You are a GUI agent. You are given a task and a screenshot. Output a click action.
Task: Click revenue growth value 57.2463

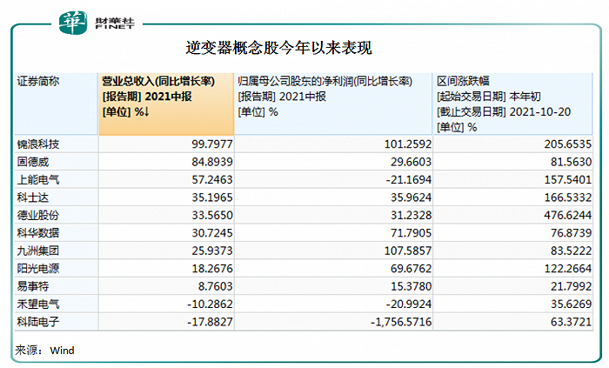tap(212, 180)
